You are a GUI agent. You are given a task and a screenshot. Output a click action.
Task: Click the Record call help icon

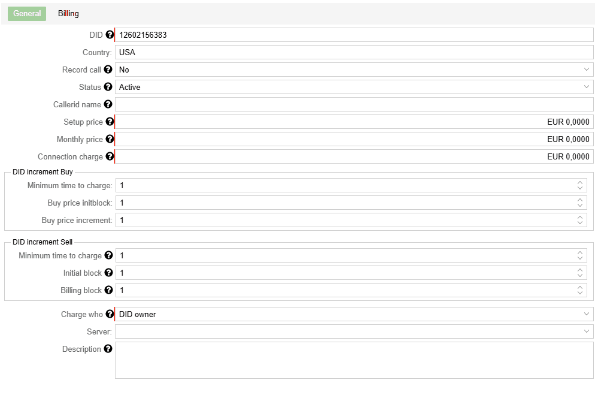[108, 70]
